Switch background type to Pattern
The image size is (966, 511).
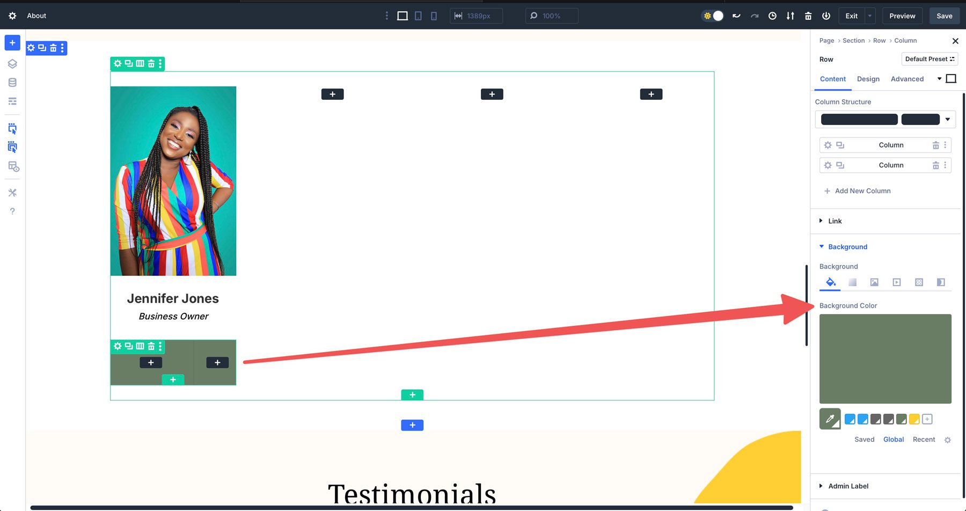pos(919,282)
